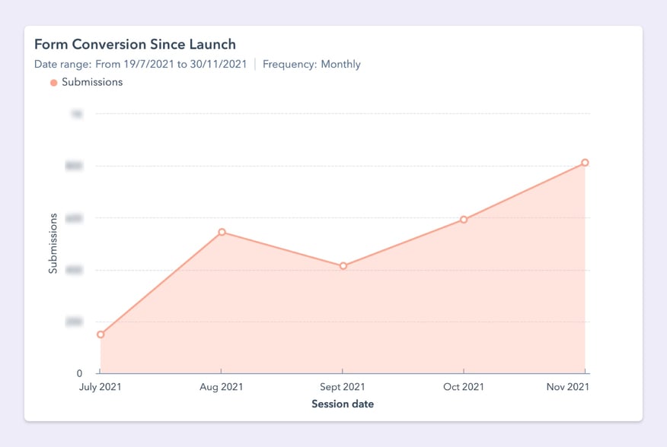Select the Oct 2021 data point
This screenshot has height=447, width=667.
464,220
